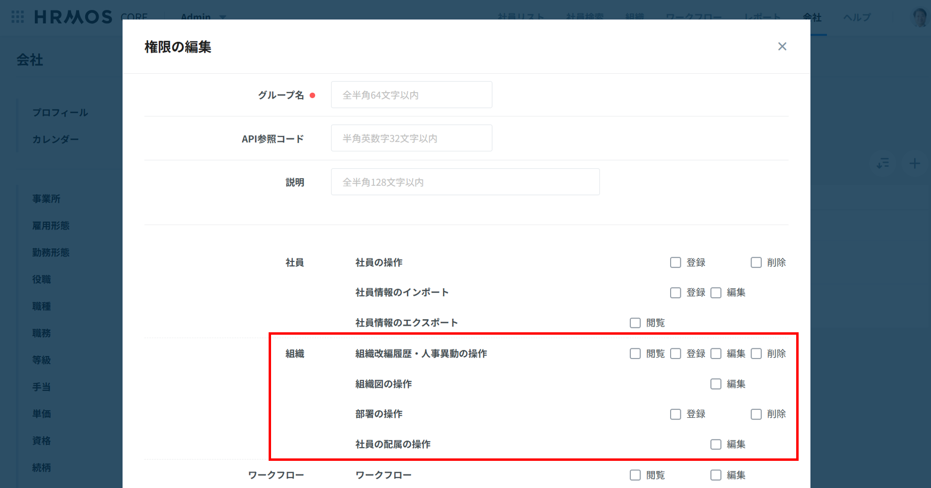Enable 登録 checkbox for 社員の操作

click(675, 262)
